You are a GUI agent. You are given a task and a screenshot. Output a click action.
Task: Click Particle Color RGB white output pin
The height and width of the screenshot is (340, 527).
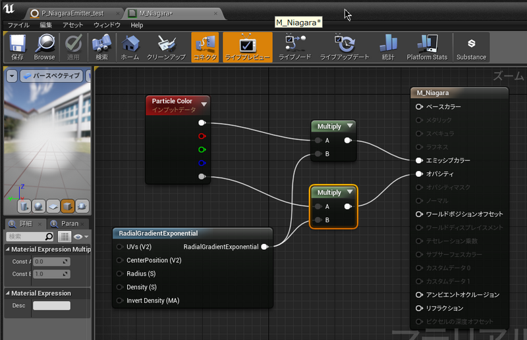coord(202,123)
